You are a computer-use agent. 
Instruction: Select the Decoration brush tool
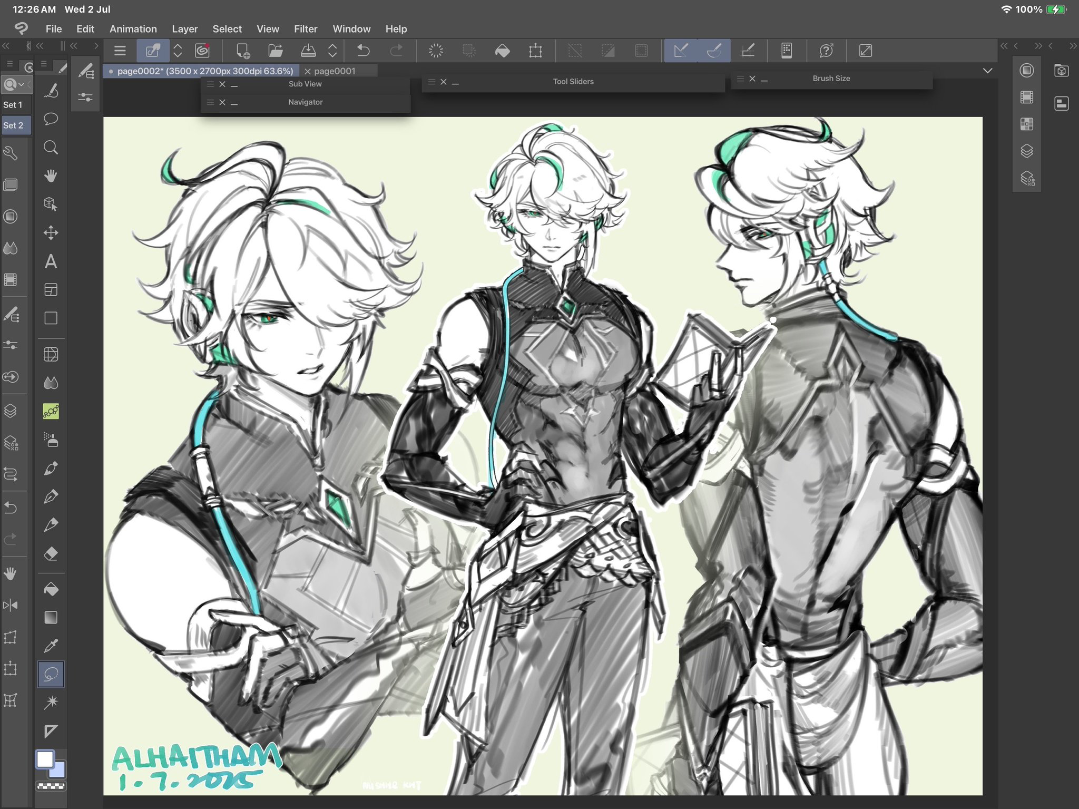click(x=51, y=411)
